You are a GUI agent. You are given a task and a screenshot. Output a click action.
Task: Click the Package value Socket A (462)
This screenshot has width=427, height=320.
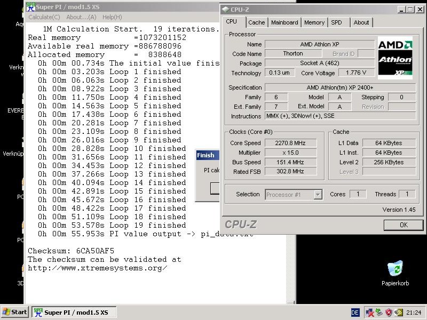[x=320, y=63]
